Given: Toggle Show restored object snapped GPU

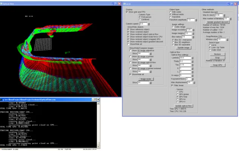Looking at the screenshot, I should (x=128, y=39).
